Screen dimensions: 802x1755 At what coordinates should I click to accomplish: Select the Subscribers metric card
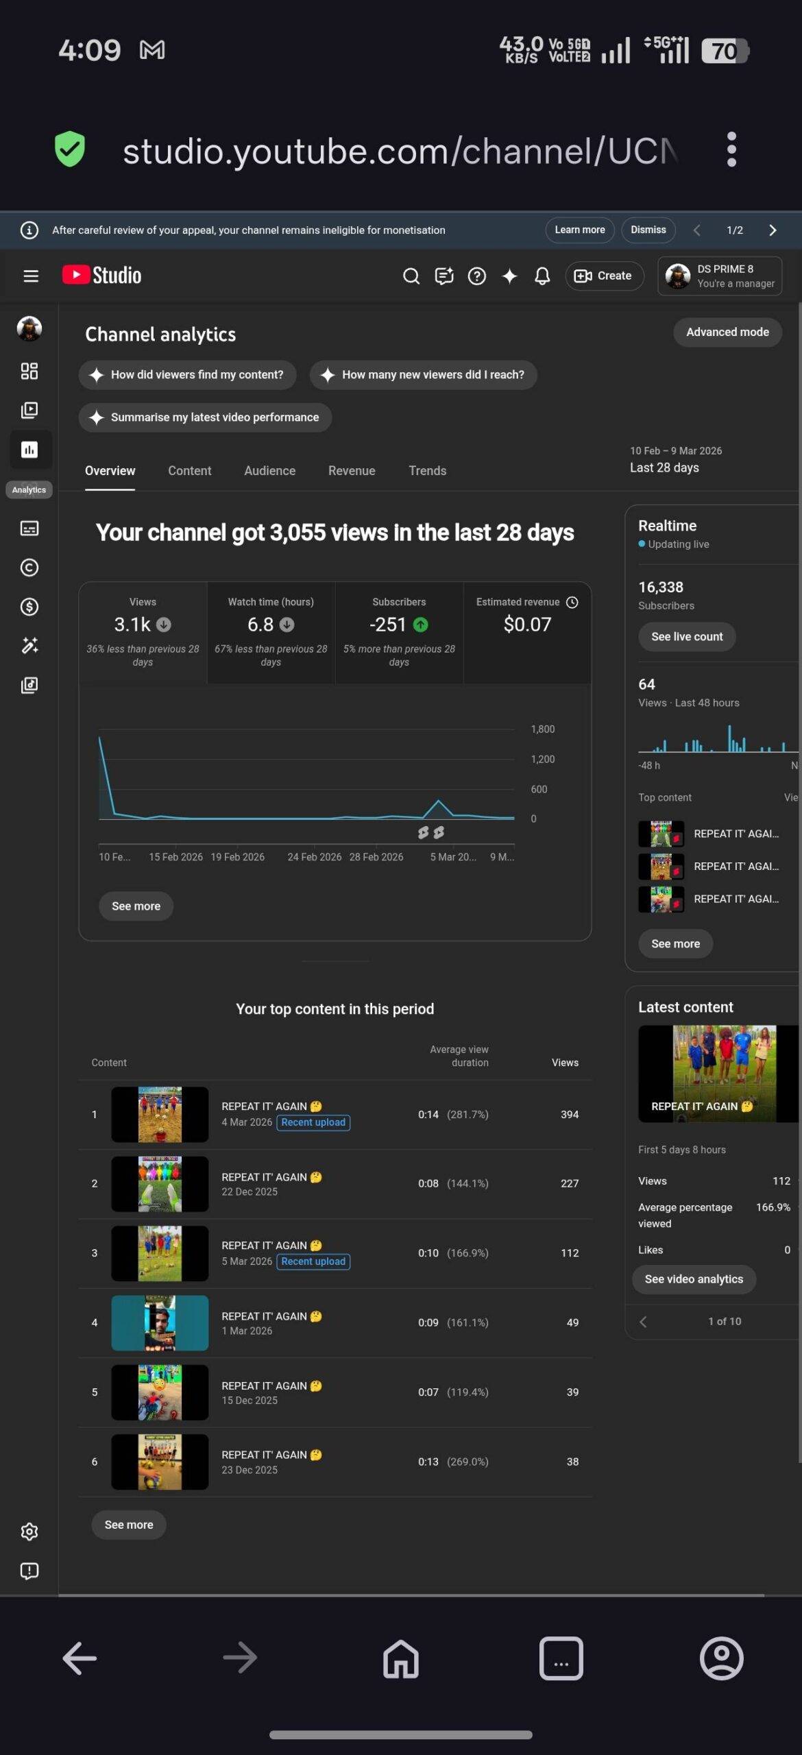point(399,631)
